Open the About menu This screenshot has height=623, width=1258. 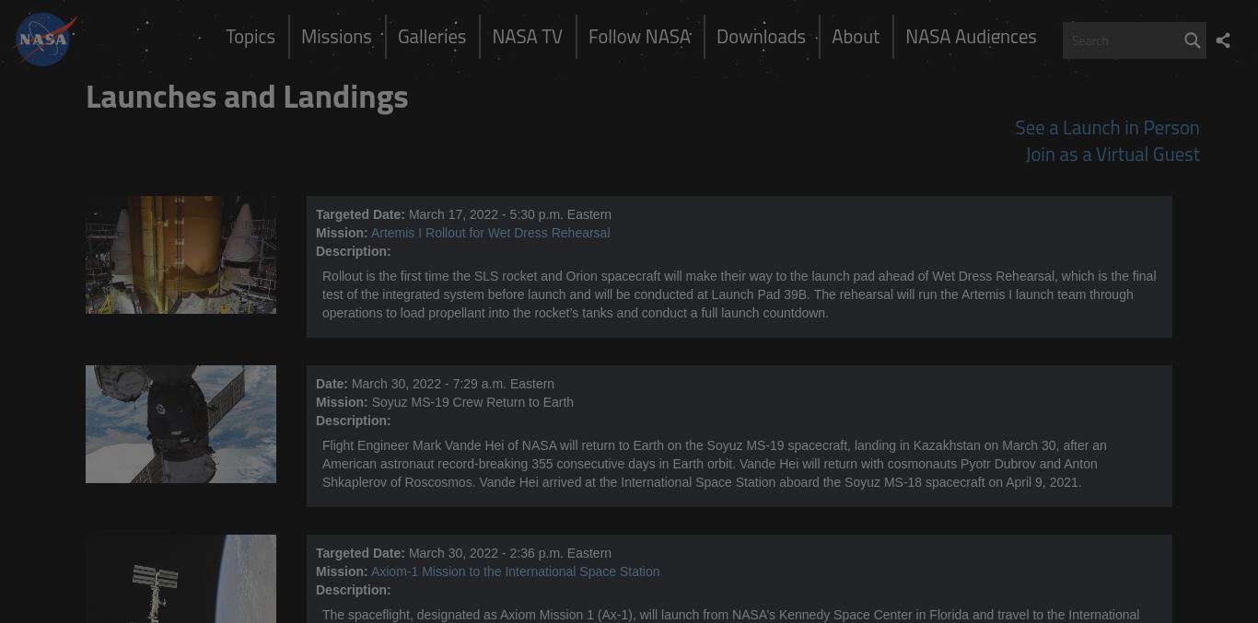(x=856, y=37)
